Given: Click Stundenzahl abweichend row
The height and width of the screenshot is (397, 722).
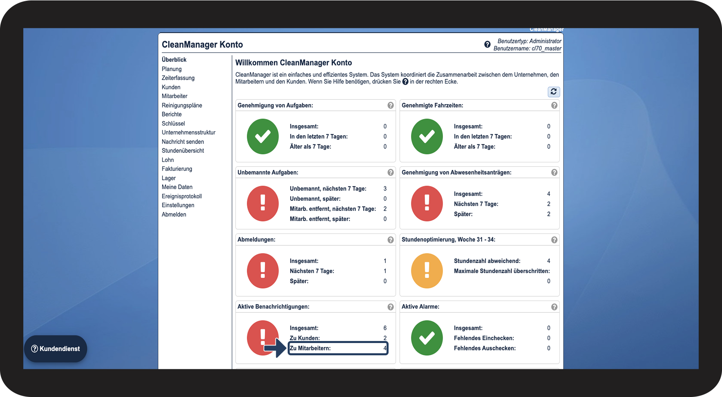Looking at the screenshot, I should [502, 261].
